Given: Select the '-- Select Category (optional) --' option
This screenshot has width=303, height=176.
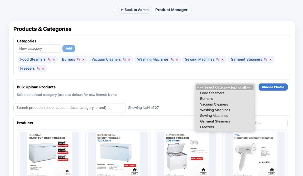Looking at the screenshot, I should click(x=224, y=87).
